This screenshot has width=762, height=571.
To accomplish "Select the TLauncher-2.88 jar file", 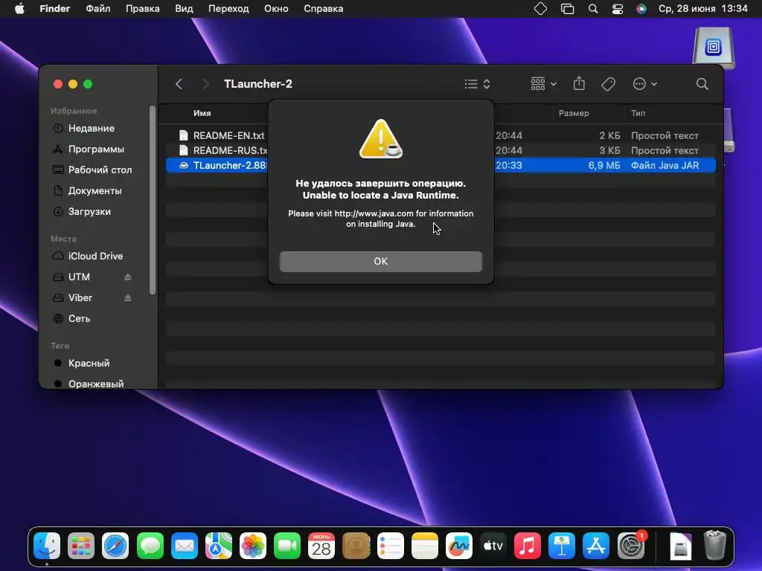I will [x=441, y=166].
